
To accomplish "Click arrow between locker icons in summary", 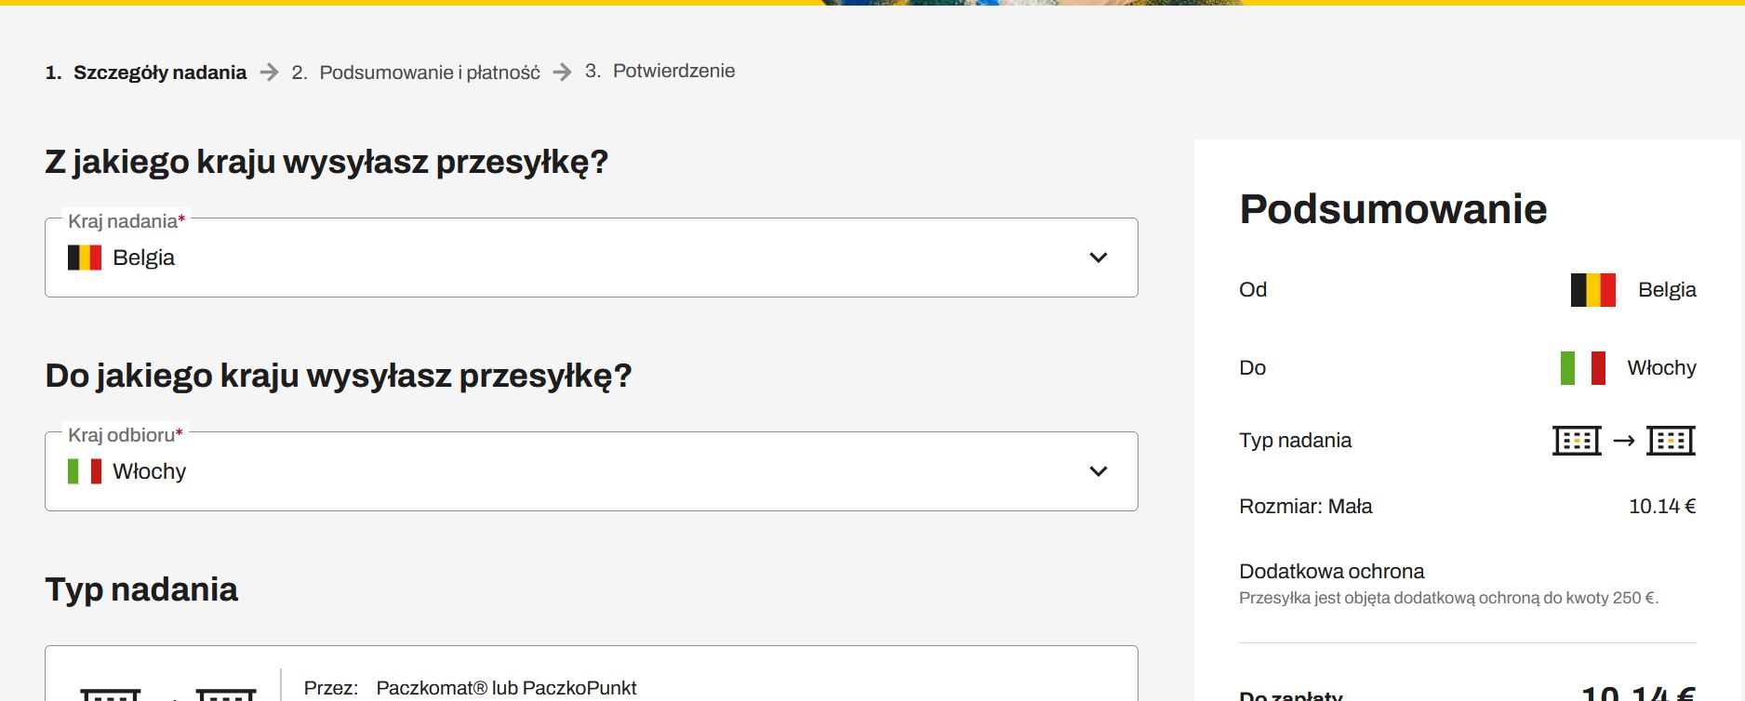I will click(1624, 441).
